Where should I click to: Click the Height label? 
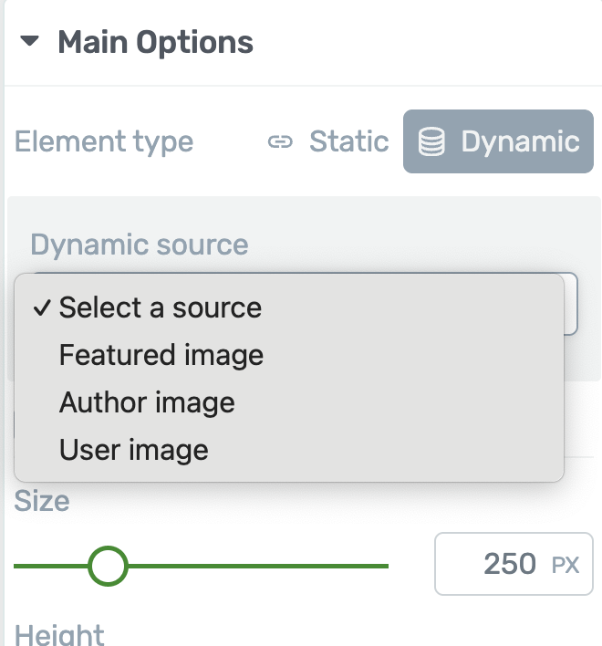pyautogui.click(x=60, y=634)
